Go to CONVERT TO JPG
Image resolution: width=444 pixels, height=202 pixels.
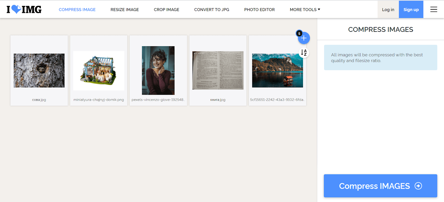point(212,10)
